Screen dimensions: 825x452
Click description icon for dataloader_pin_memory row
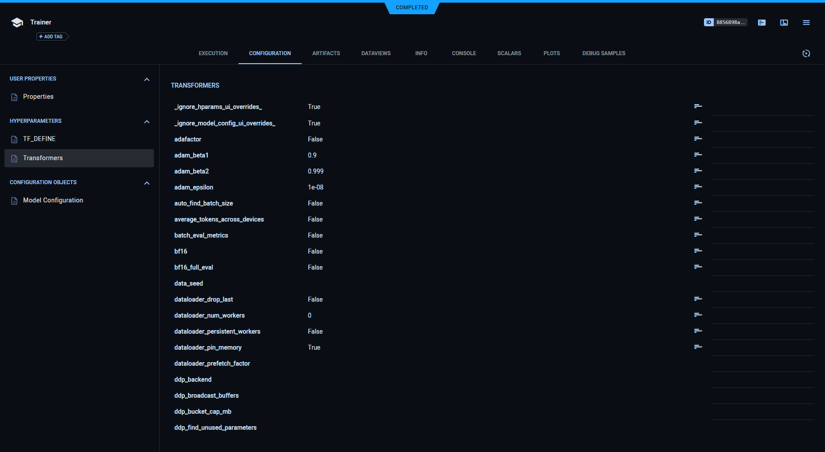(x=698, y=347)
